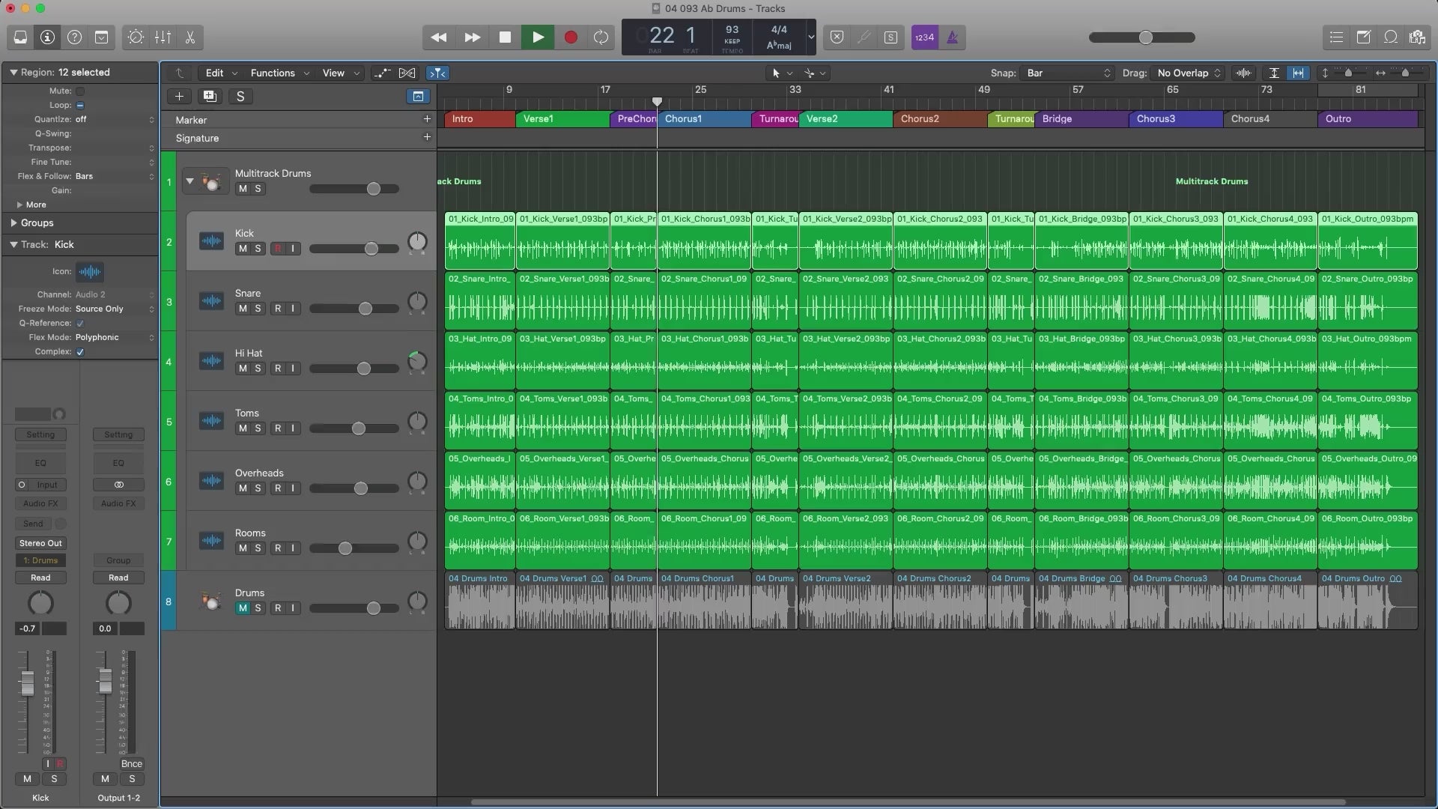1438x809 pixels.
Task: Open the Toolbar display button
Action: (x=101, y=37)
